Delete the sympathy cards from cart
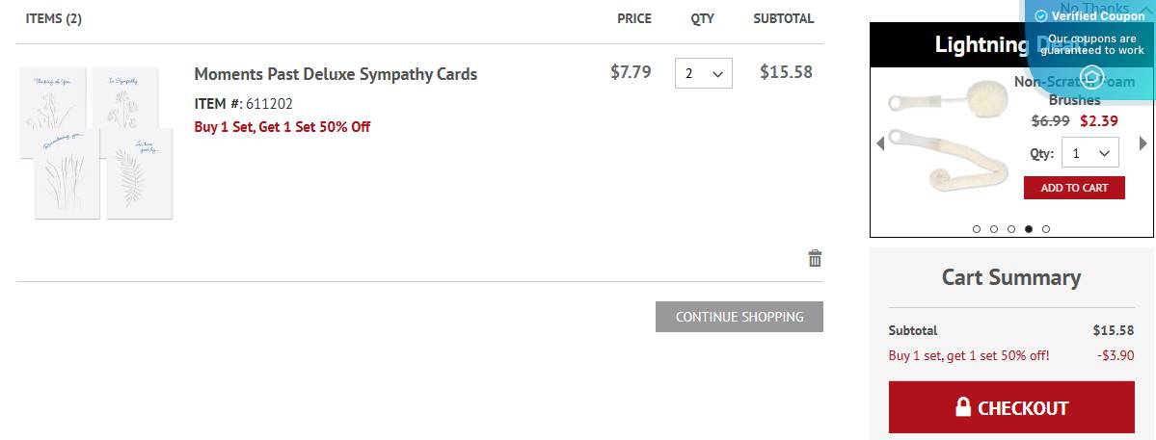The width and height of the screenshot is (1156, 440). coord(815,258)
